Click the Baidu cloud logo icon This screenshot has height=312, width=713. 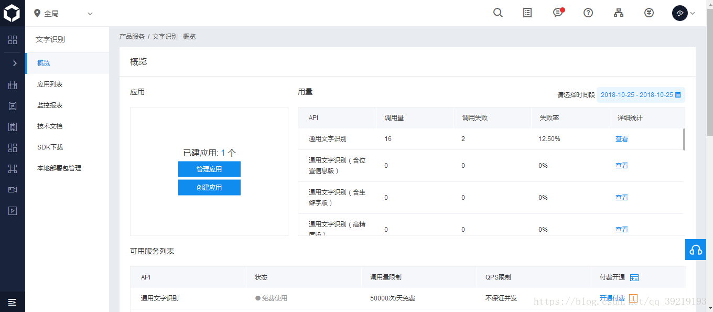pos(12,13)
